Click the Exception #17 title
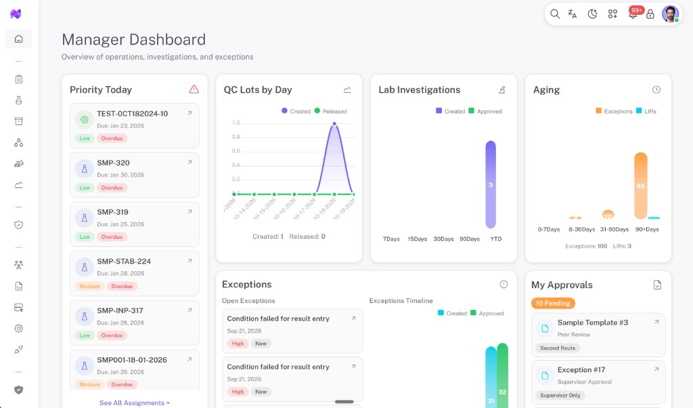The height and width of the screenshot is (408, 693). tap(581, 369)
